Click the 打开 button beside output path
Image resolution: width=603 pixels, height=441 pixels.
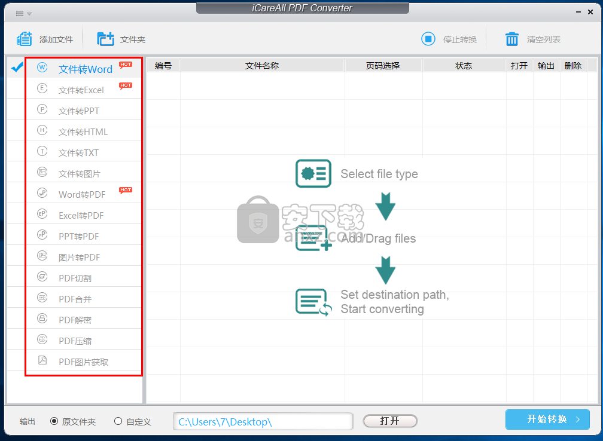390,421
